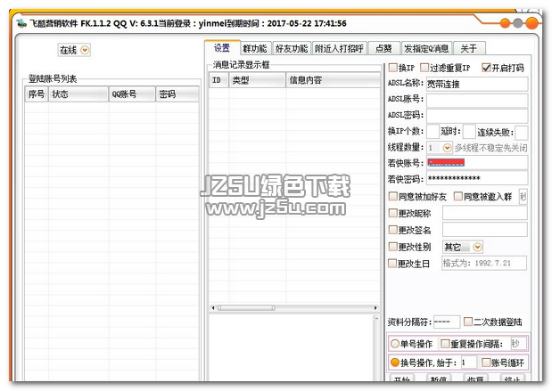Select the 换号操作 radio button
552x391 pixels.
395,362
